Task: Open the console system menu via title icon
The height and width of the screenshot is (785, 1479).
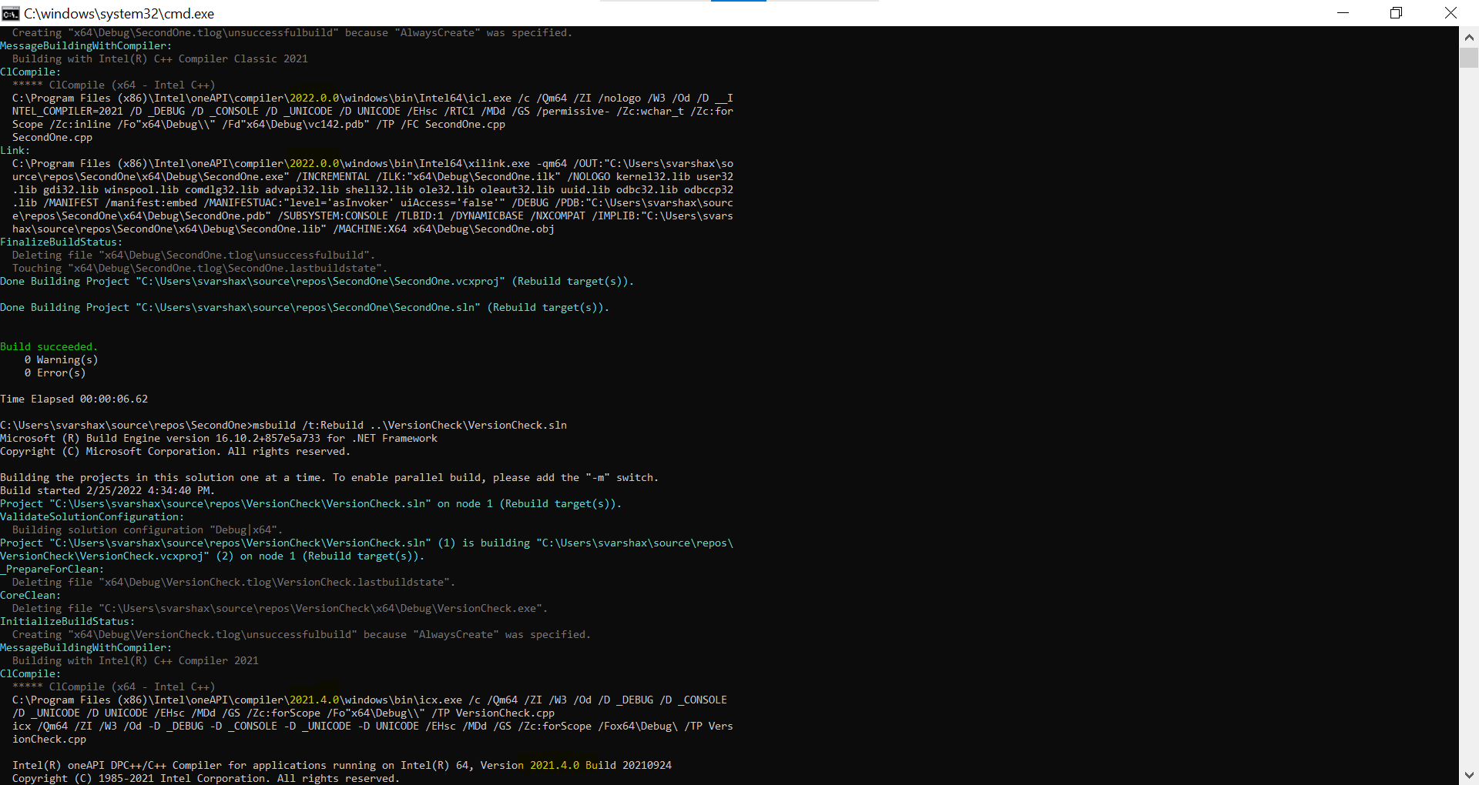Action: pyautogui.click(x=11, y=13)
